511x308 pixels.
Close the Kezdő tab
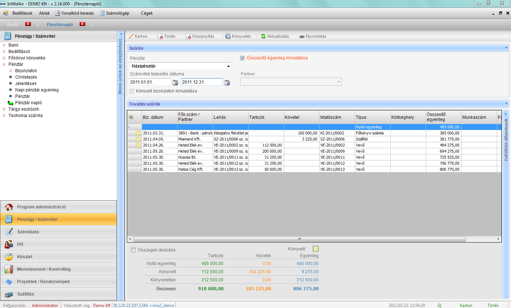point(28,24)
